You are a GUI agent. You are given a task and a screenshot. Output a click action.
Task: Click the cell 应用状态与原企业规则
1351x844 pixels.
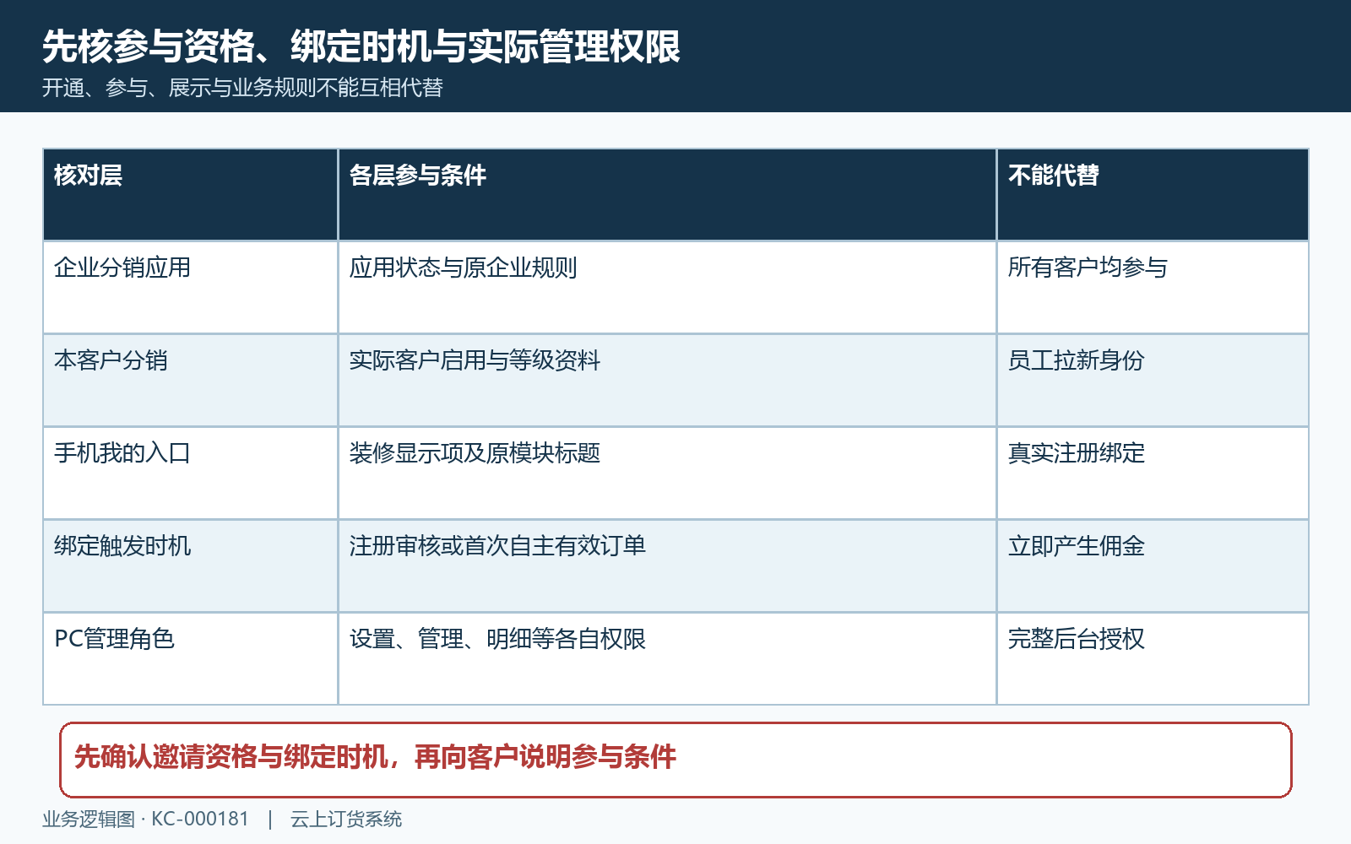[x=667, y=288]
